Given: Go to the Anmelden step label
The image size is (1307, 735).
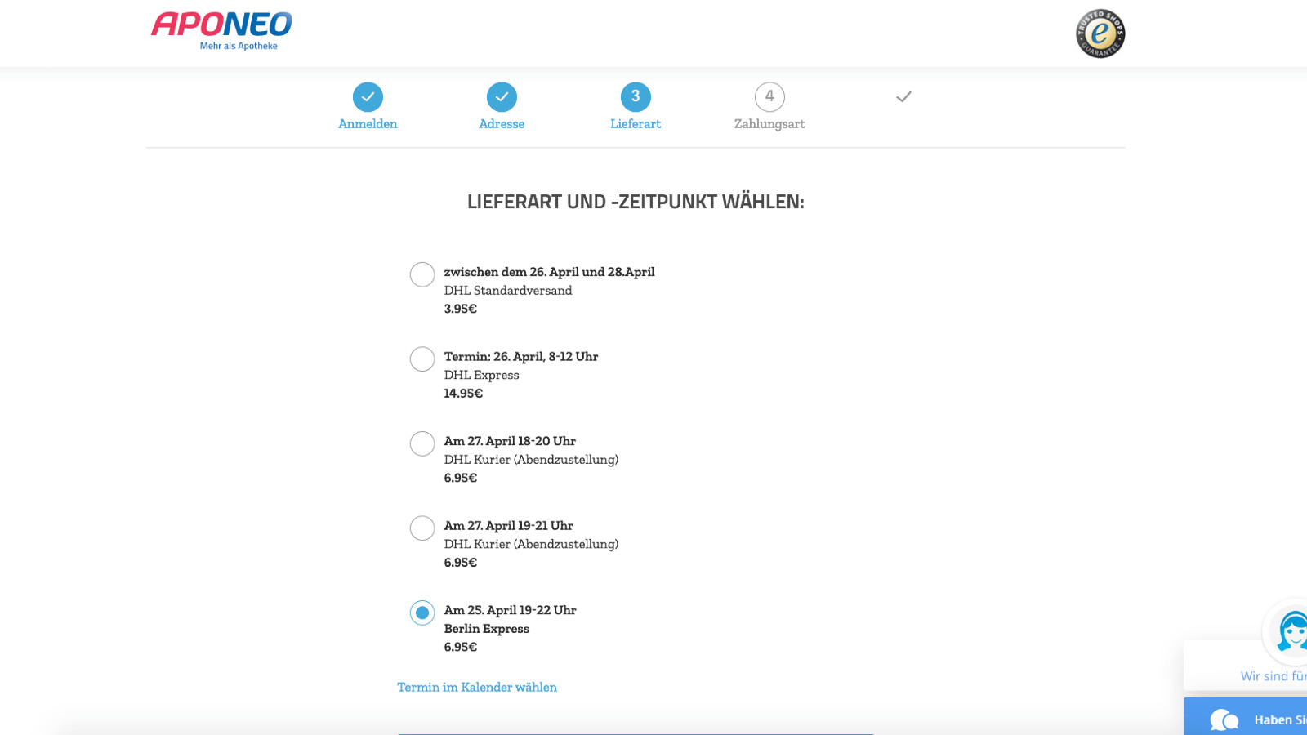Looking at the screenshot, I should coord(368,124).
